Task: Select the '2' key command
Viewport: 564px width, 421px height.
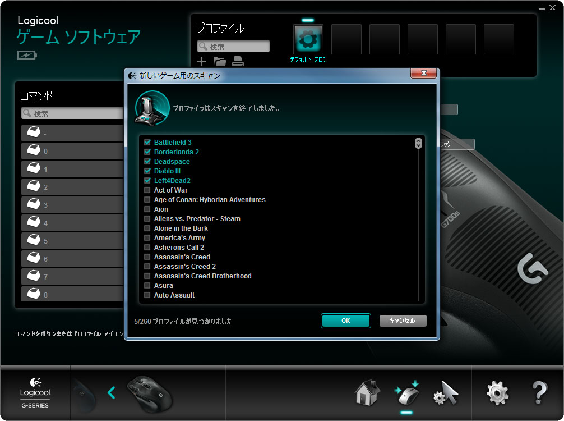Action: [72, 187]
